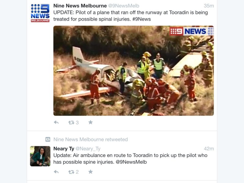This screenshot has height=183, width=244.
Task: Click the retweet count 3 on first tweet
Action: pyautogui.click(x=77, y=123)
